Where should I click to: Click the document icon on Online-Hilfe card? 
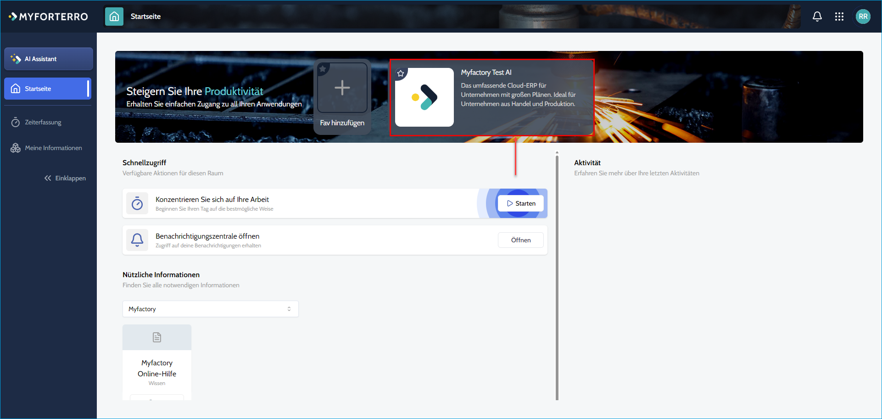click(157, 337)
